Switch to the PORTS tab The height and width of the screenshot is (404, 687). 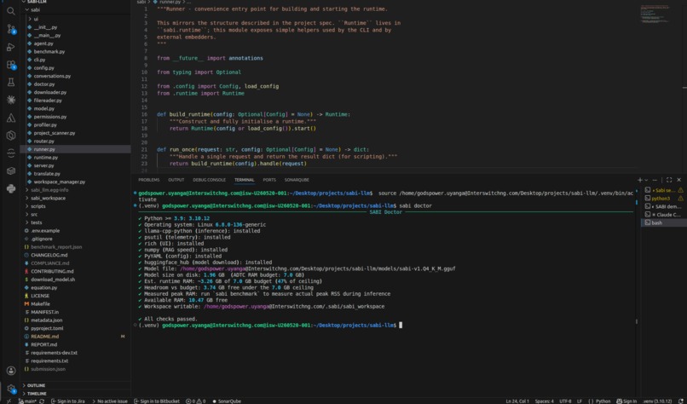point(269,180)
